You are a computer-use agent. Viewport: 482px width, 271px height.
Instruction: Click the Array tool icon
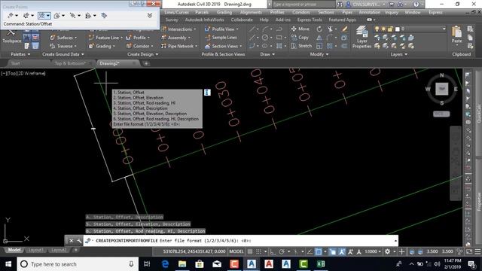[330, 46]
